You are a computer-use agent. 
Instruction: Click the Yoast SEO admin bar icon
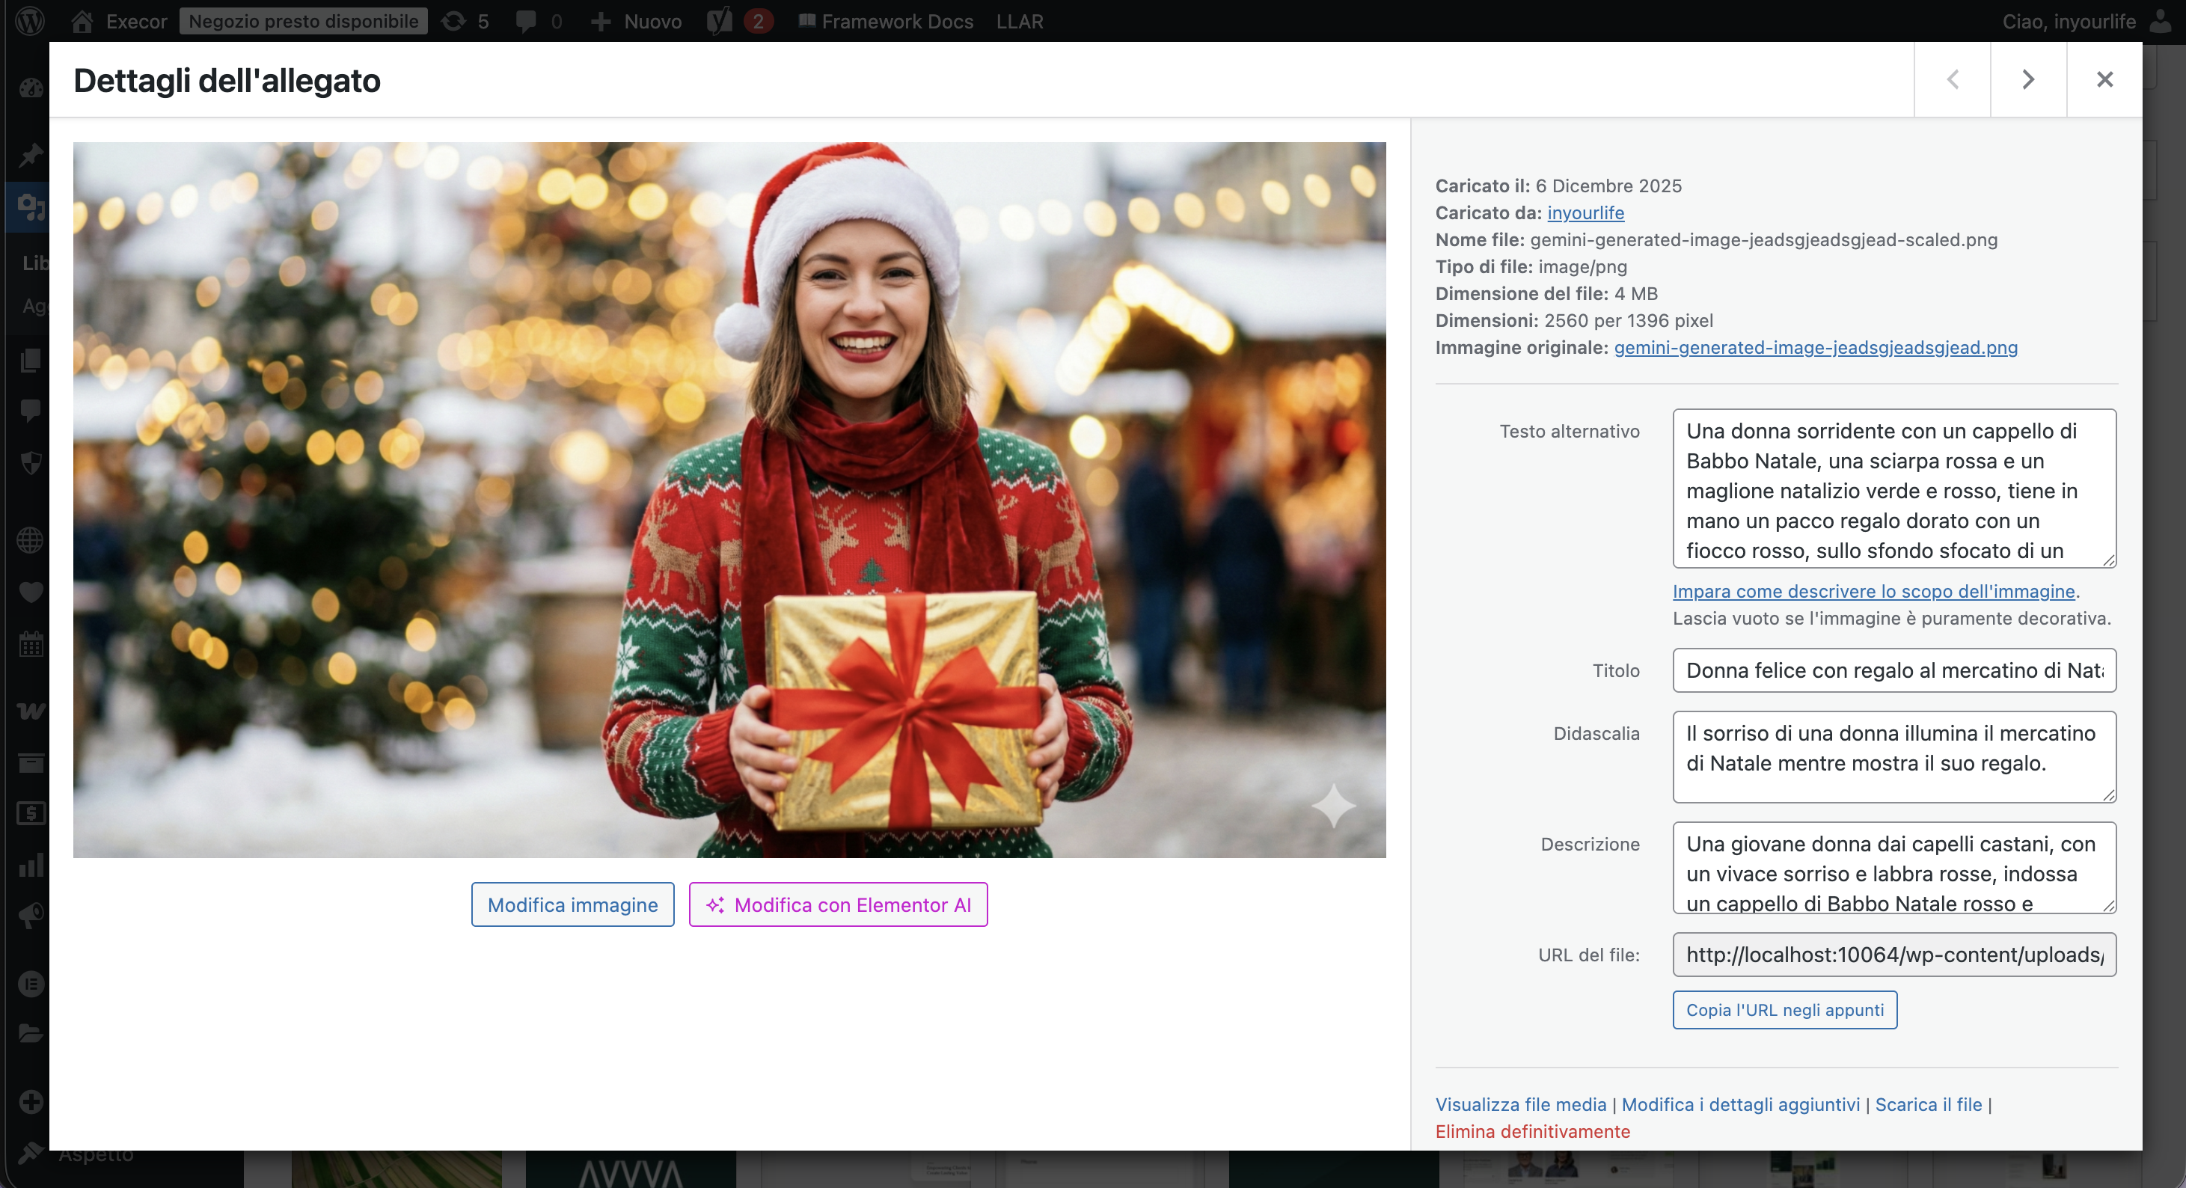click(720, 20)
